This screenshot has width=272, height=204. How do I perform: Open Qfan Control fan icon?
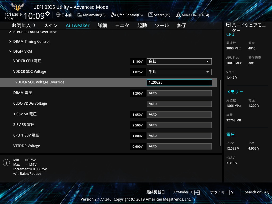(x=113, y=15)
